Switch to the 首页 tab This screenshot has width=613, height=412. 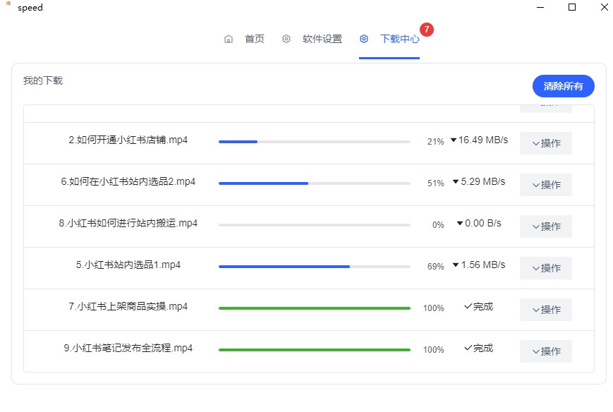pyautogui.click(x=254, y=39)
